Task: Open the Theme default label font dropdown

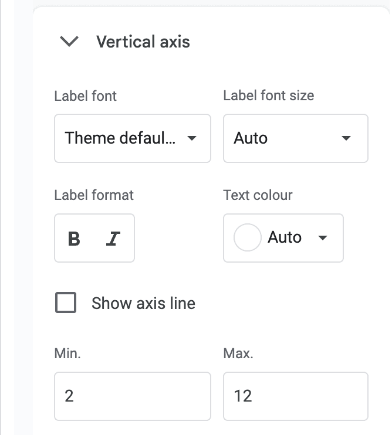Action: [x=132, y=138]
